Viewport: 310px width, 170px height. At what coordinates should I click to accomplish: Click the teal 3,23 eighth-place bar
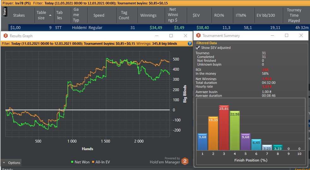click(278, 148)
